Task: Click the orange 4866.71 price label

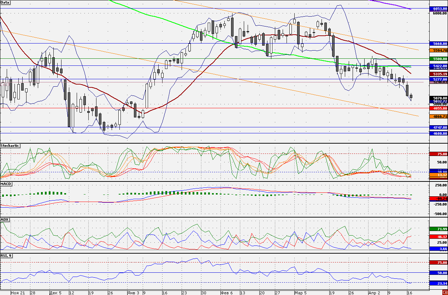Action: [438, 116]
